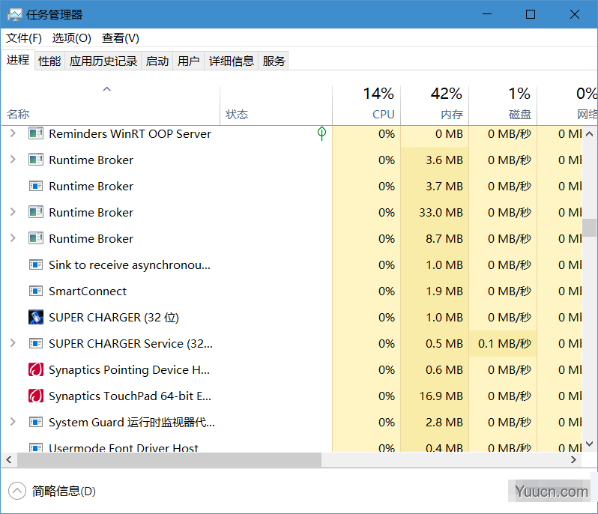The image size is (598, 514).
Task: Sort by the 状态 column header
Action: pyautogui.click(x=276, y=105)
